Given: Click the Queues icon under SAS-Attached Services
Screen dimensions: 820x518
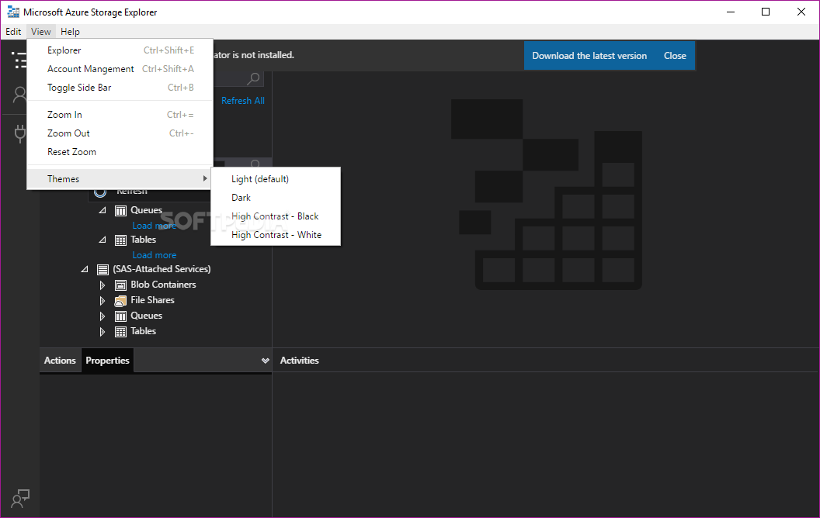Looking at the screenshot, I should point(121,316).
